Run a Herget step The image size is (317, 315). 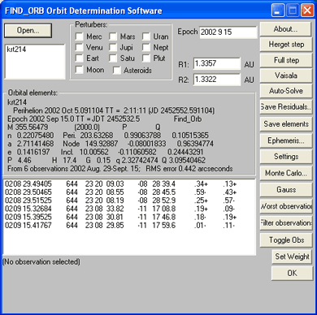point(286,45)
